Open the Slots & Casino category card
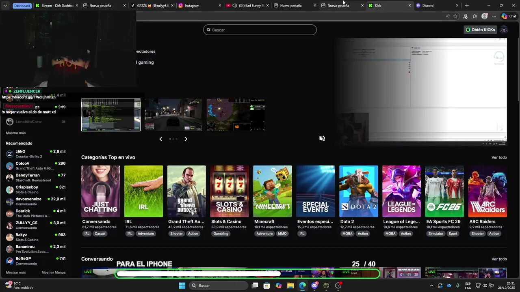Viewport: 520px width, 292px height. point(230,191)
